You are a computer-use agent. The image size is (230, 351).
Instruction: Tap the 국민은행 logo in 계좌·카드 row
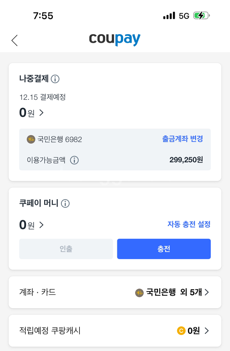pos(139,293)
